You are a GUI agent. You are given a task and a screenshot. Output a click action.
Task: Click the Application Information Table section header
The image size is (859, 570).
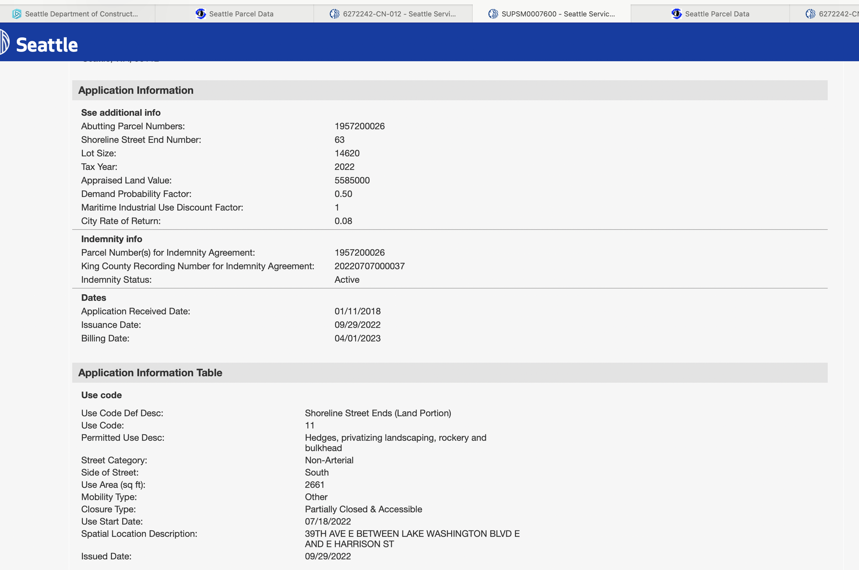point(150,372)
